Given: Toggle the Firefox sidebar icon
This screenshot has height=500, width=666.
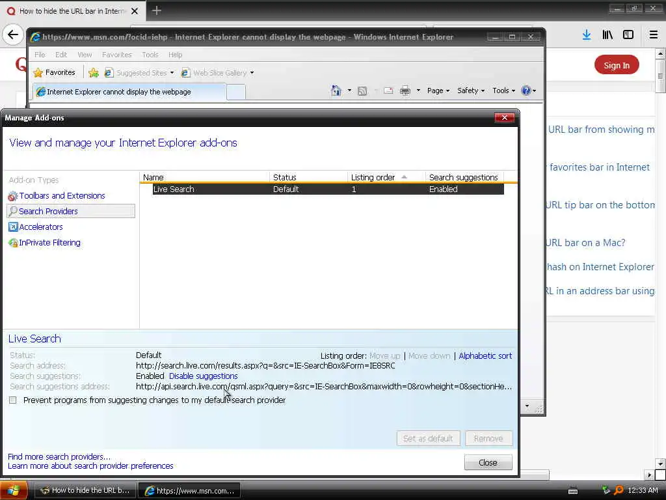Looking at the screenshot, I should (x=628, y=35).
